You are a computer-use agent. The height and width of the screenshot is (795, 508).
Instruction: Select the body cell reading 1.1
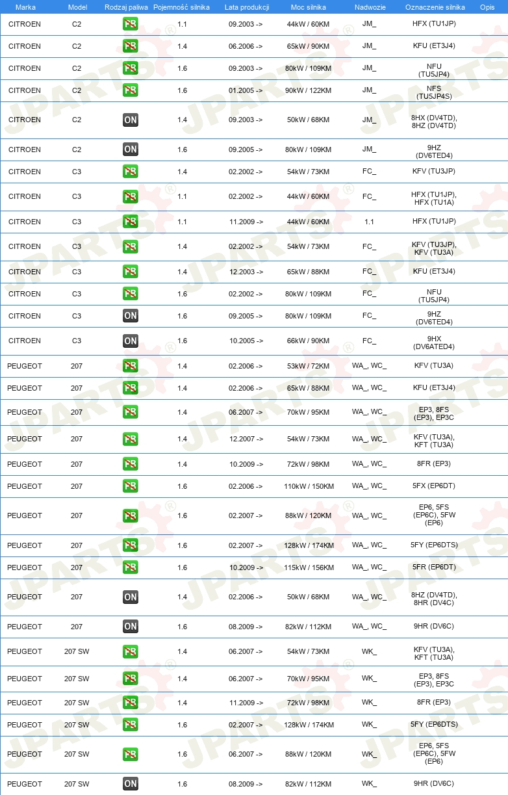point(369,222)
